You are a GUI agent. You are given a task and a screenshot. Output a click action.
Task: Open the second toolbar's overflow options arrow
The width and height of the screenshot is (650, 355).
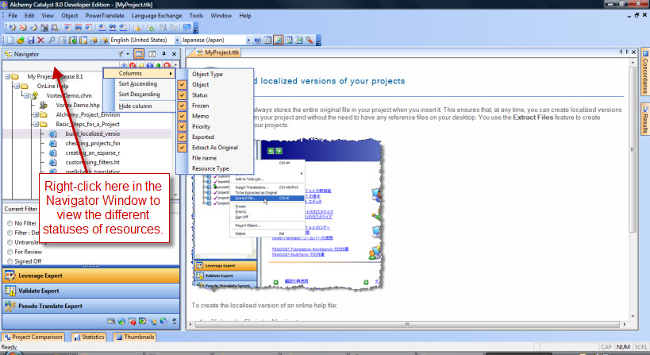tap(318, 41)
